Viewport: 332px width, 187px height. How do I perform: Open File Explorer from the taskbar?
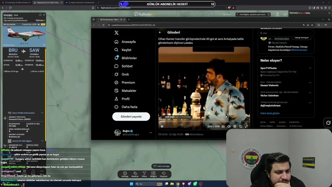click(172, 184)
